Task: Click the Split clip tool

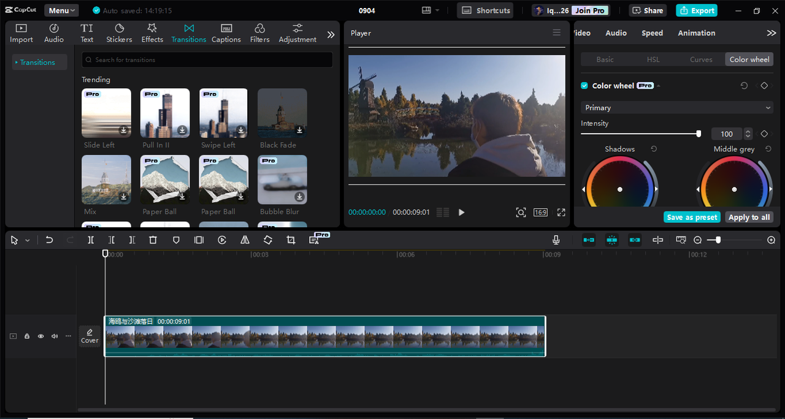Action: coord(91,240)
